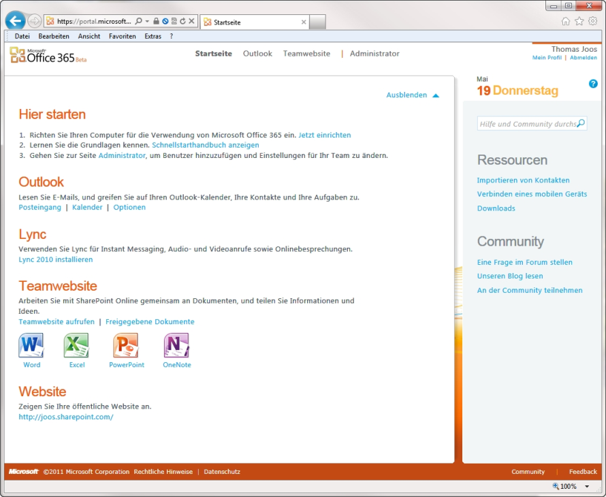Click the address bar search magnifier icon
Image resolution: width=606 pixels, height=497 pixels.
(x=138, y=21)
